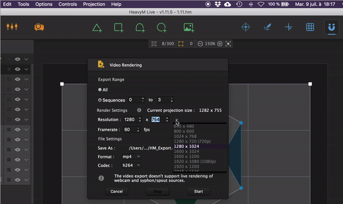The width and height of the screenshot is (343, 204).
Task: Open the mixer controls icon
Action: 12,27
